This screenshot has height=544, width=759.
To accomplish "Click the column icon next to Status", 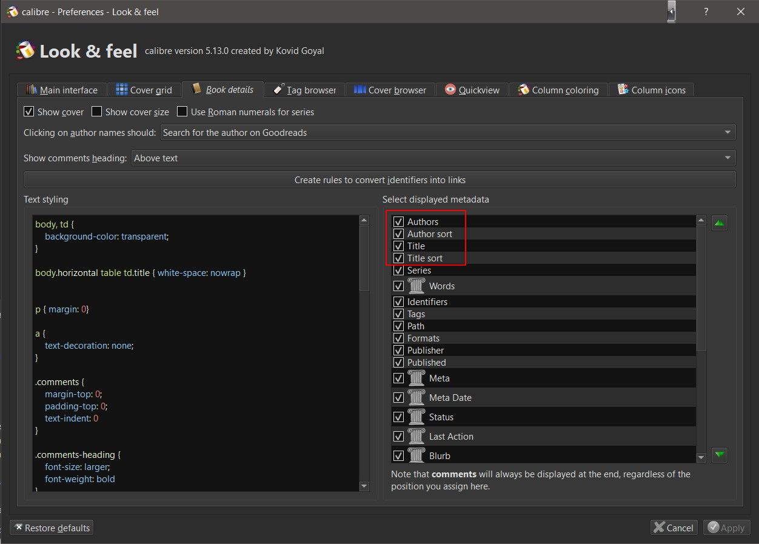I will click(x=416, y=417).
